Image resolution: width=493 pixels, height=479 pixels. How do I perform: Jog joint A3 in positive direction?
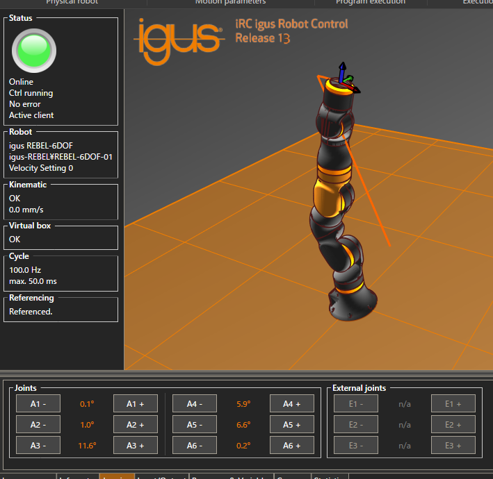point(136,445)
